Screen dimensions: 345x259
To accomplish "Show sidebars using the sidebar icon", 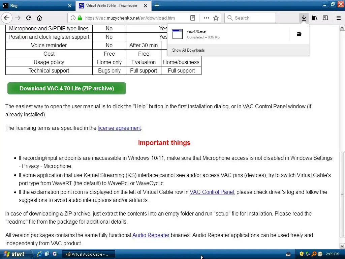I will (x=325, y=18).
